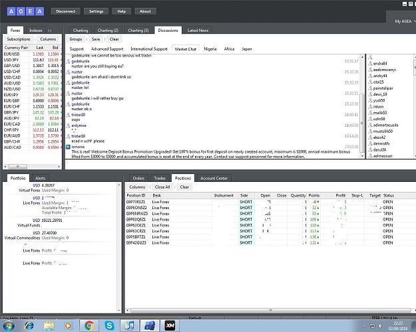The width and height of the screenshot is (416, 332).
Task: Click the AGEA logo
Action: pos(25,11)
